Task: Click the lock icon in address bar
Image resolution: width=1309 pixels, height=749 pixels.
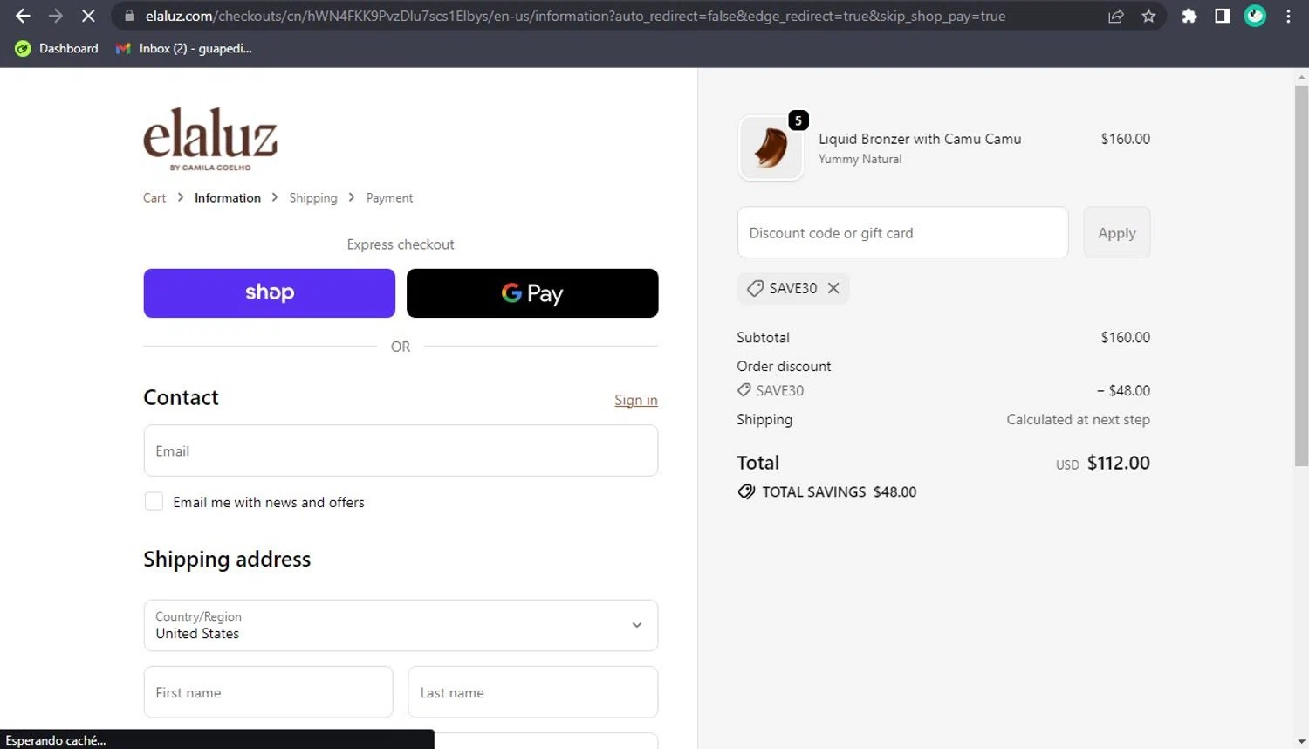Action: (x=129, y=16)
